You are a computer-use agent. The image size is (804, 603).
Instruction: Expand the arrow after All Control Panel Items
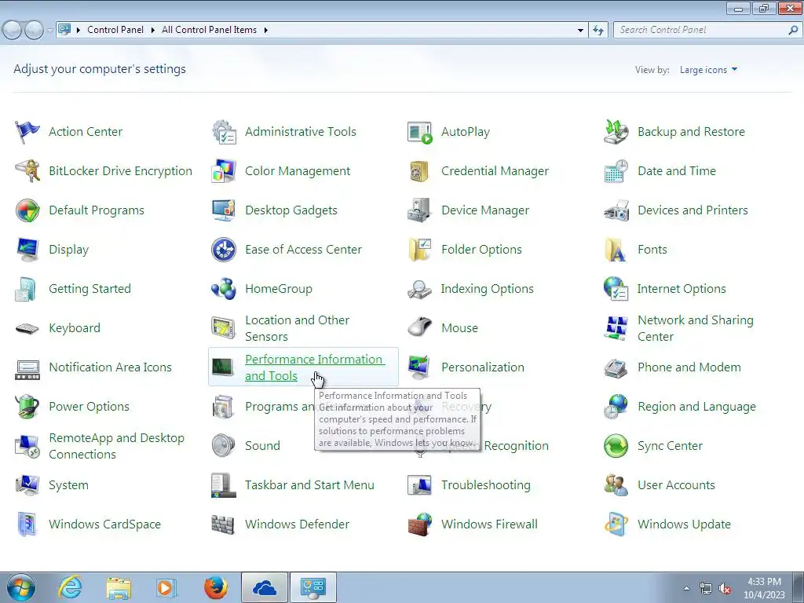tap(265, 31)
